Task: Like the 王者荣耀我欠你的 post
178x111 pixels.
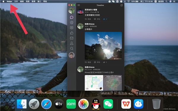Action: coord(105,19)
